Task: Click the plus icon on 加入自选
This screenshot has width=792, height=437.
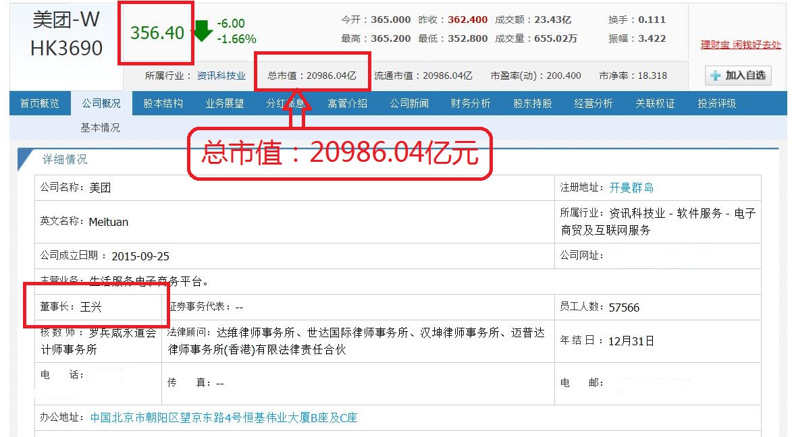Action: pos(715,76)
